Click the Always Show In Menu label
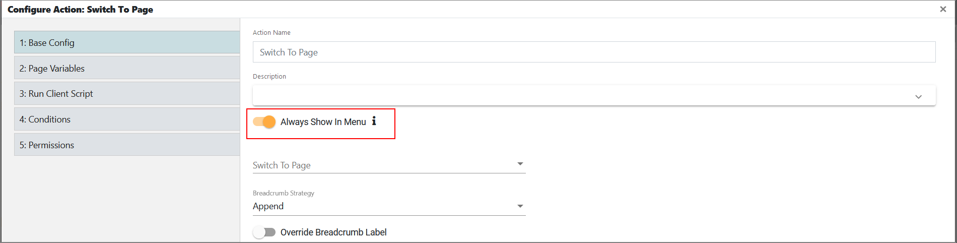This screenshot has height=243, width=957. click(323, 121)
